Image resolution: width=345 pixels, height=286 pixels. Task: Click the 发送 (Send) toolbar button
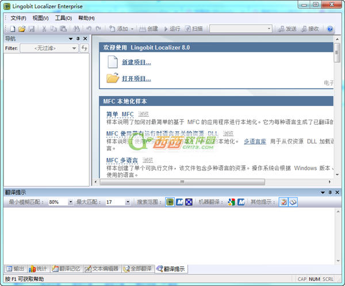tap(287, 29)
